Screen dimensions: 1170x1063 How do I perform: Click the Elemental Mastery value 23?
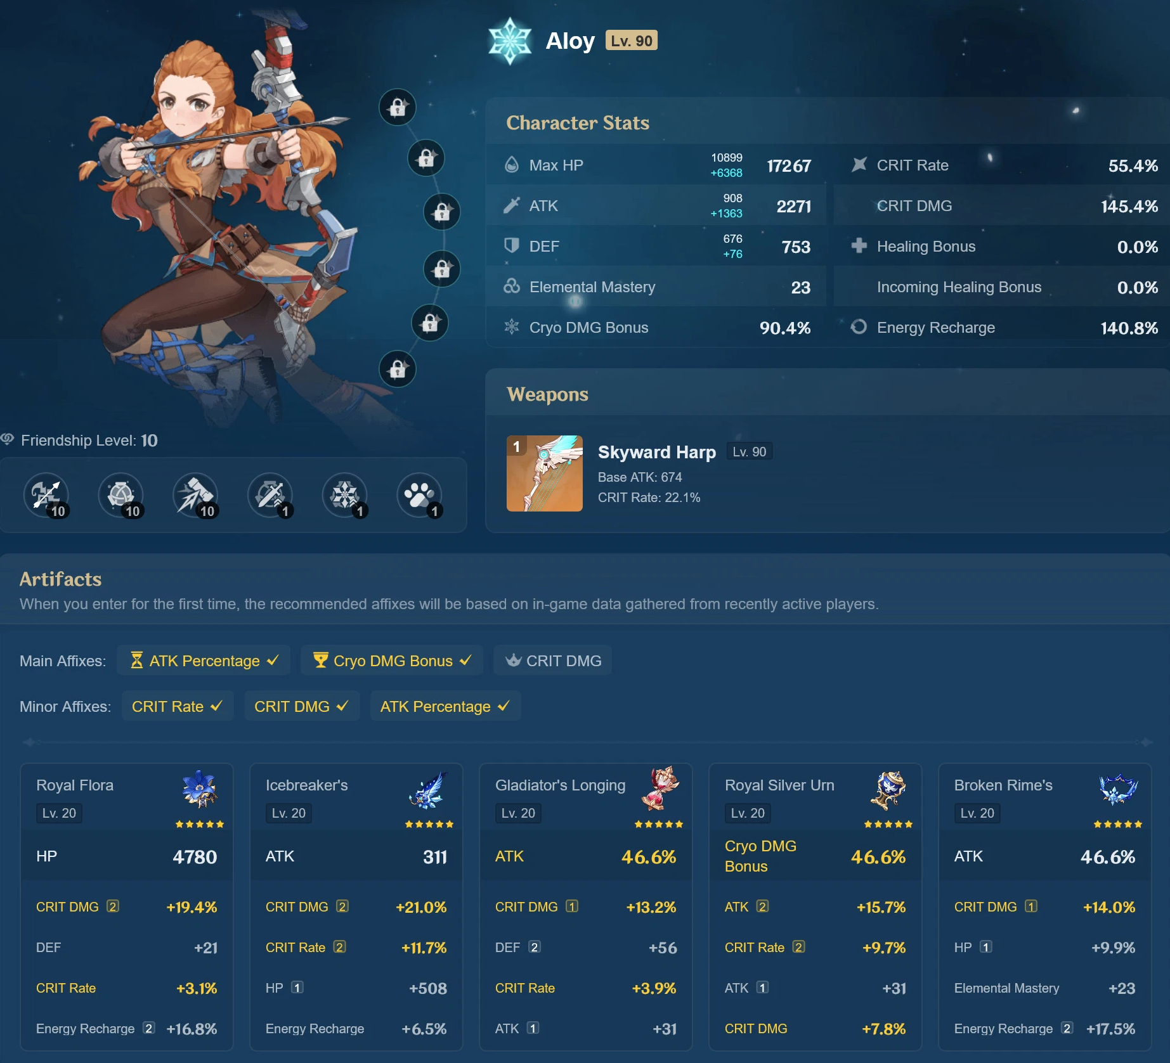[801, 287]
